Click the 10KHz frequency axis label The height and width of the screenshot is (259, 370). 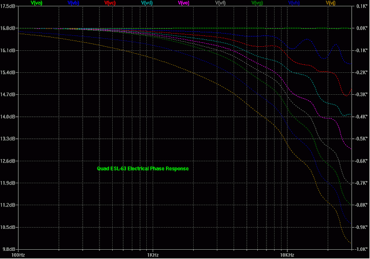coord(287,255)
